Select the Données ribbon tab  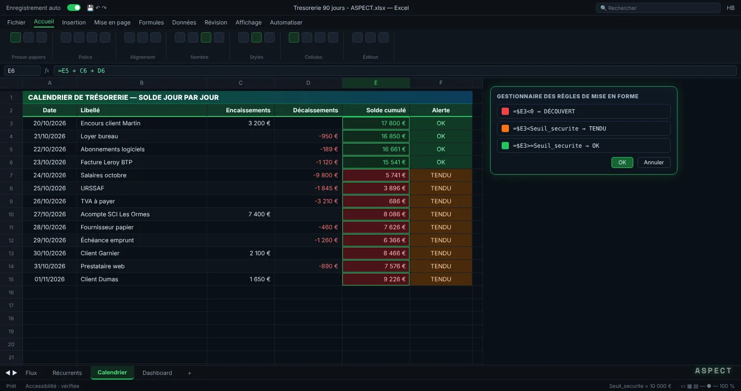(x=184, y=22)
